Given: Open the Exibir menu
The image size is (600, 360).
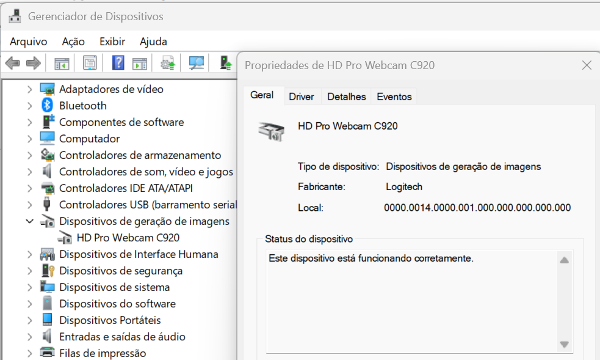Looking at the screenshot, I should point(112,42).
